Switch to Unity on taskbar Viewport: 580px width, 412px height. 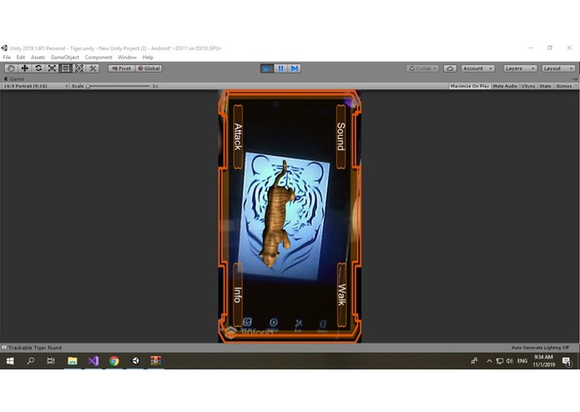coord(135,361)
